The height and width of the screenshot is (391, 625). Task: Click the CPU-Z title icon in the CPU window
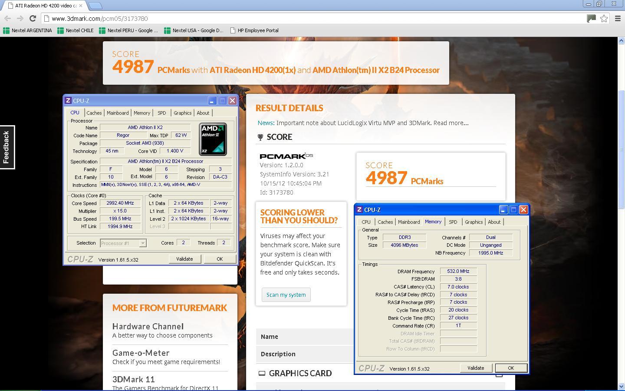click(x=68, y=100)
